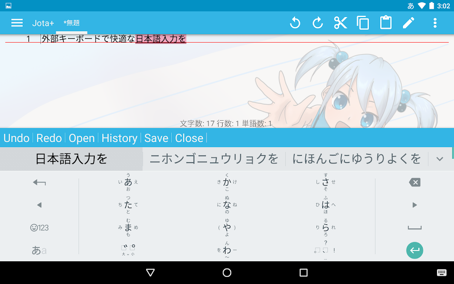Image resolution: width=454 pixels, height=284 pixels.
Task: Select the *無題 document tab
Action: pos(72,23)
